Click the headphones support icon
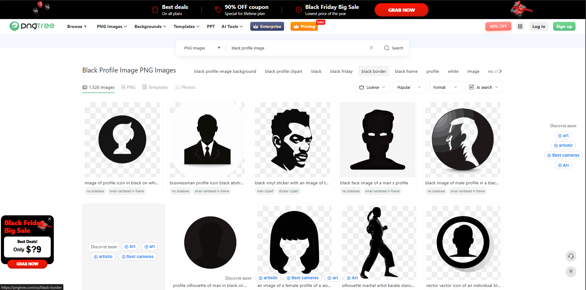The width and height of the screenshot is (586, 290). point(570,256)
